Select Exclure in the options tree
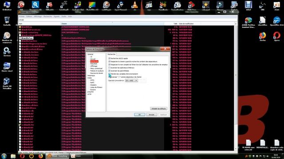This screenshot has width=284, height=159. click(93, 90)
